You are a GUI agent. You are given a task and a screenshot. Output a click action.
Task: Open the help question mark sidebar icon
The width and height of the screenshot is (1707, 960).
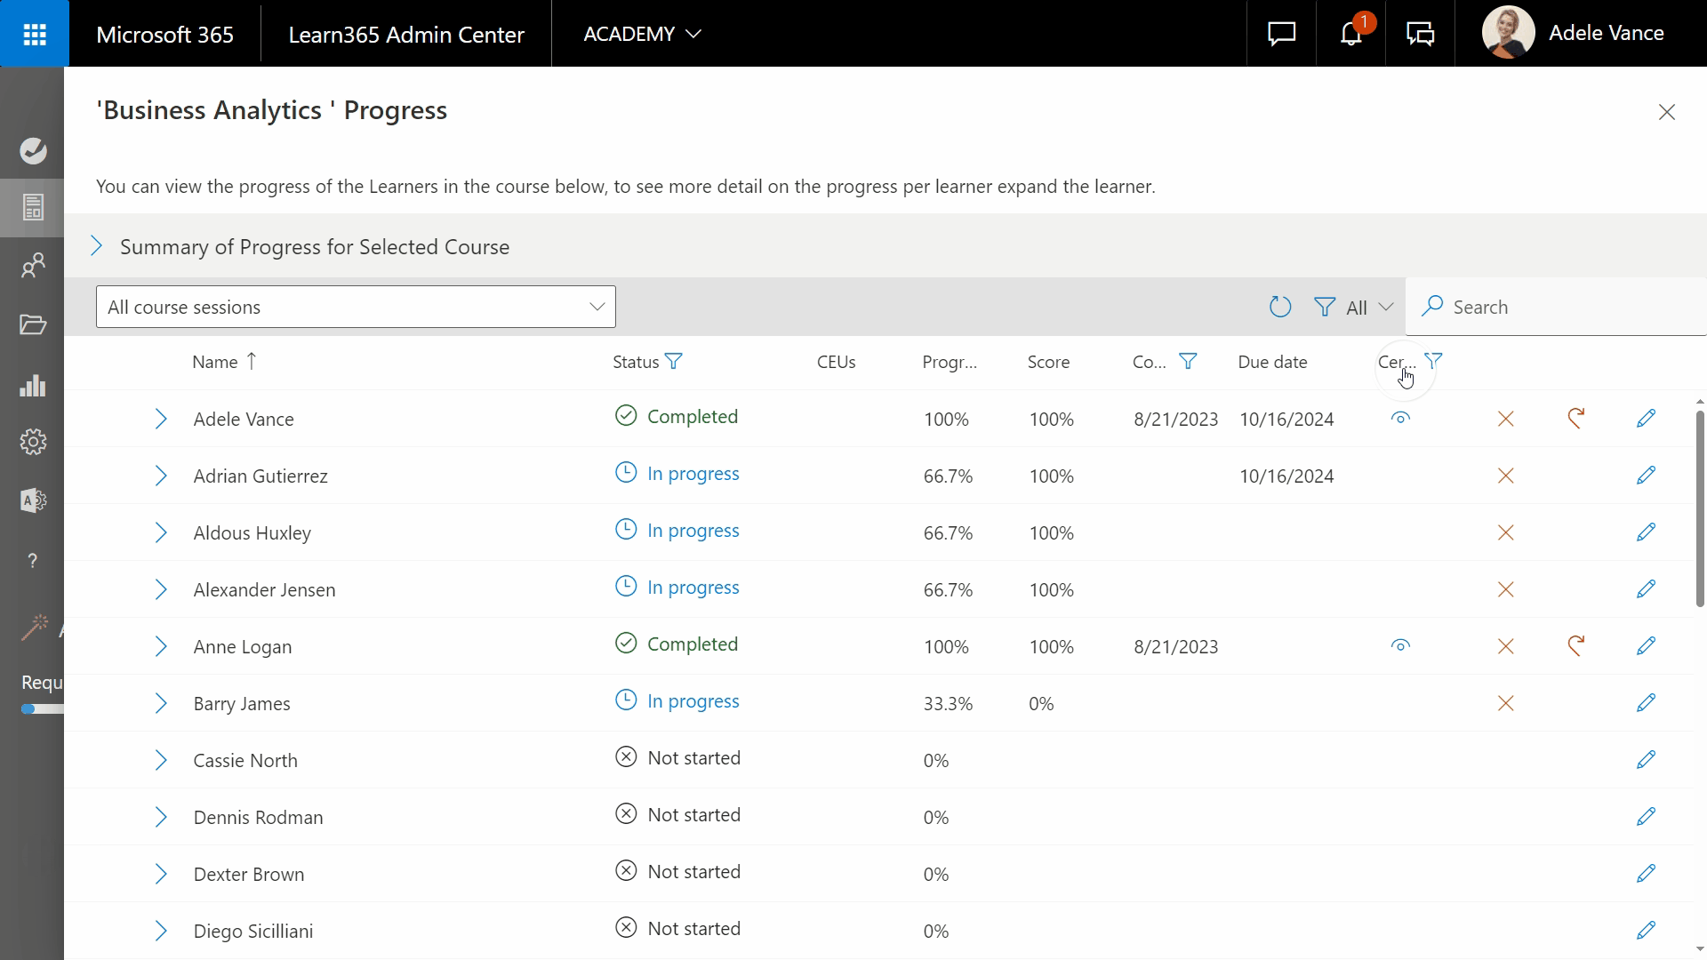[33, 561]
